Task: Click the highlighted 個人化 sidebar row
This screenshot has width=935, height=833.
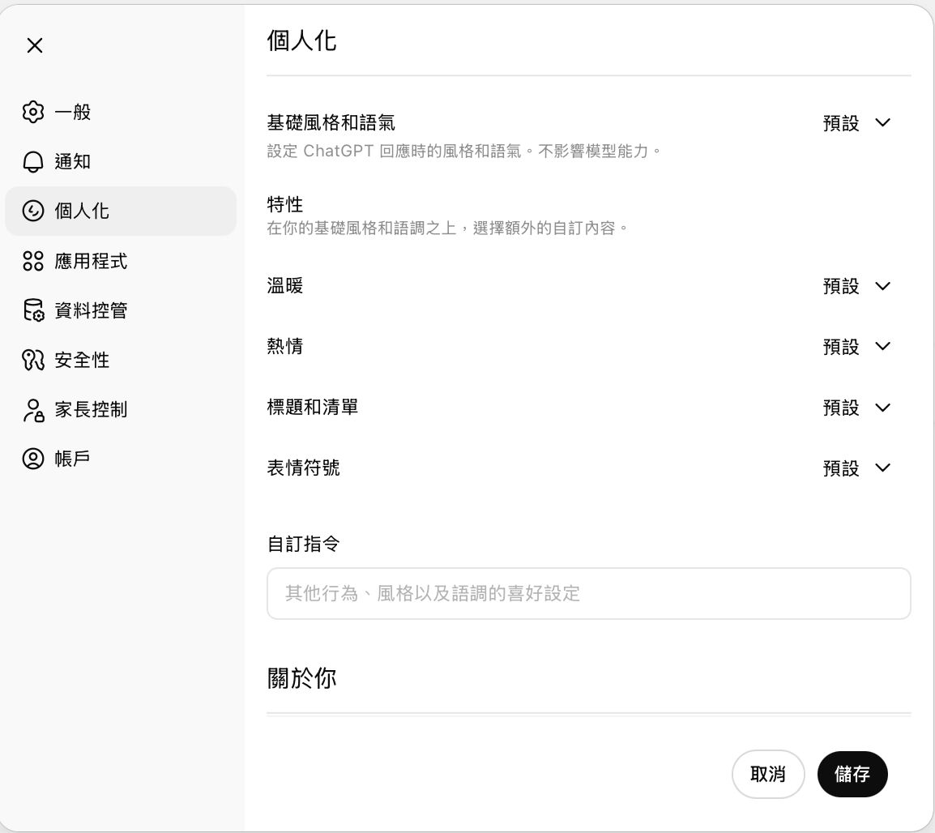Action: pos(121,211)
